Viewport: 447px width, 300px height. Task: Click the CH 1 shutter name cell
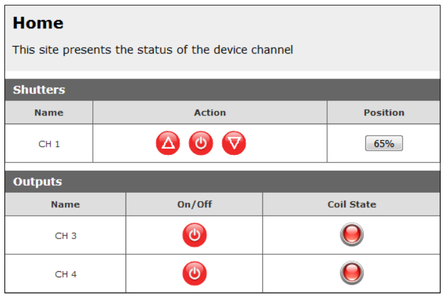tap(49, 144)
